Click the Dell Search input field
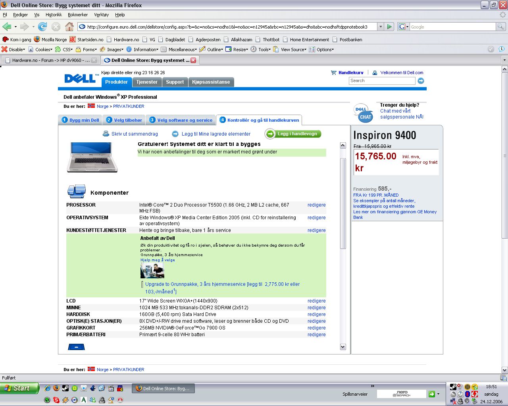The width and height of the screenshot is (508, 406). pos(382,80)
